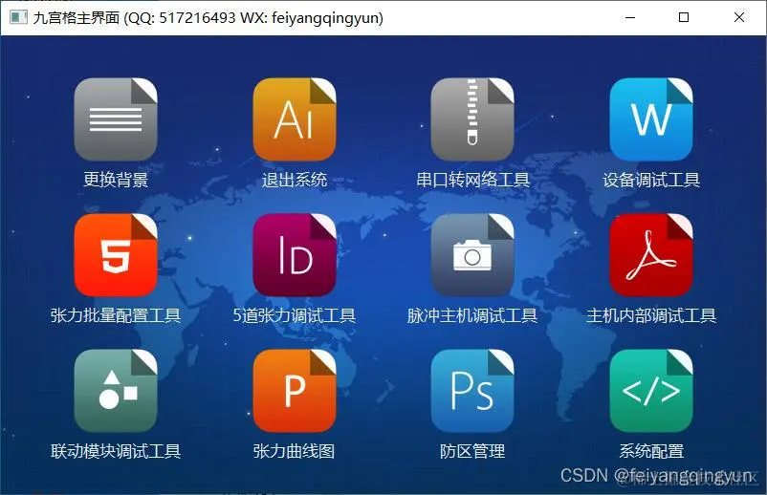
Task: Click the 5道张力调试工具 label
Action: (294, 315)
